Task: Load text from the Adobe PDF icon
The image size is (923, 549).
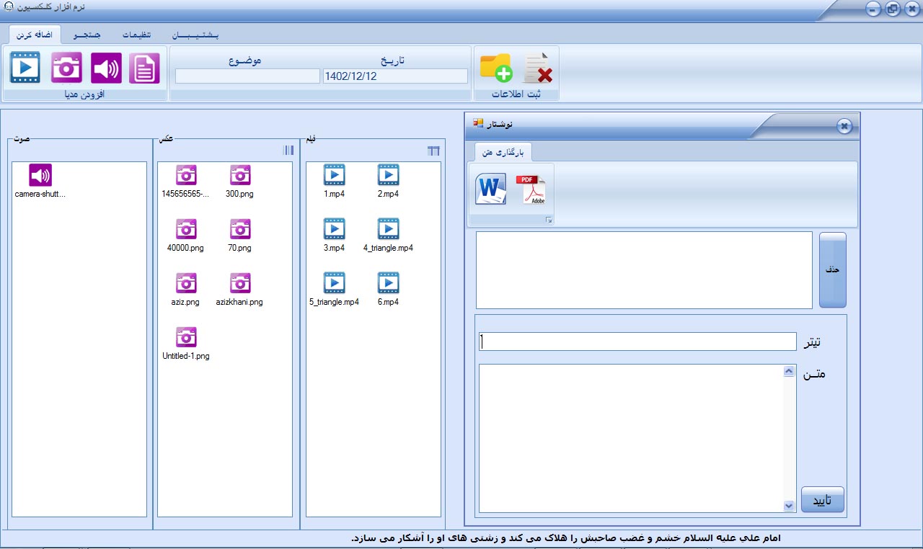Action: pos(530,189)
